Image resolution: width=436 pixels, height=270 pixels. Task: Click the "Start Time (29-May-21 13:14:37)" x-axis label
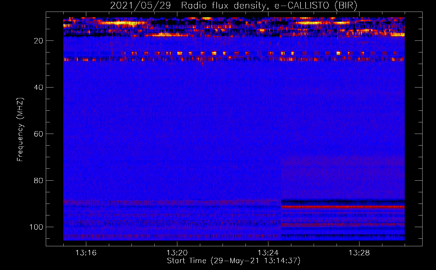(234, 261)
